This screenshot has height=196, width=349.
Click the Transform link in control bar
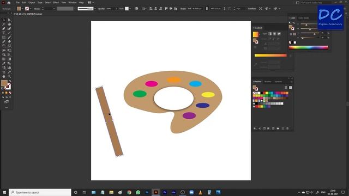point(252,9)
